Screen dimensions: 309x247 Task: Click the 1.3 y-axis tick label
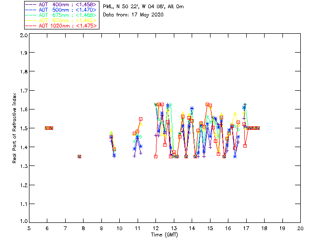click(24, 166)
